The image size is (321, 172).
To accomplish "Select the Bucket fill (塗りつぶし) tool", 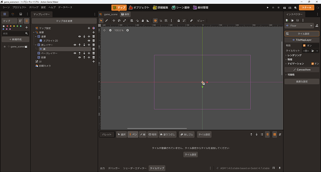I will tap(167, 134).
